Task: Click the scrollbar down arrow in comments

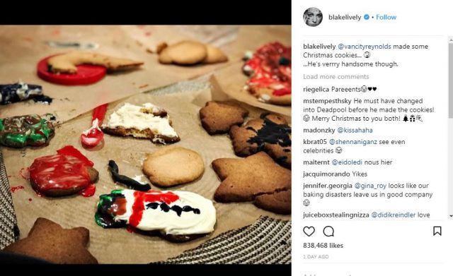Action: click(x=451, y=216)
